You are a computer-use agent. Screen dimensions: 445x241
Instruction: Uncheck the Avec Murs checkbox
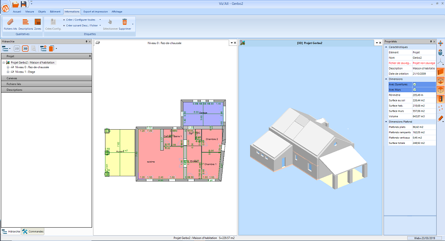pos(414,90)
